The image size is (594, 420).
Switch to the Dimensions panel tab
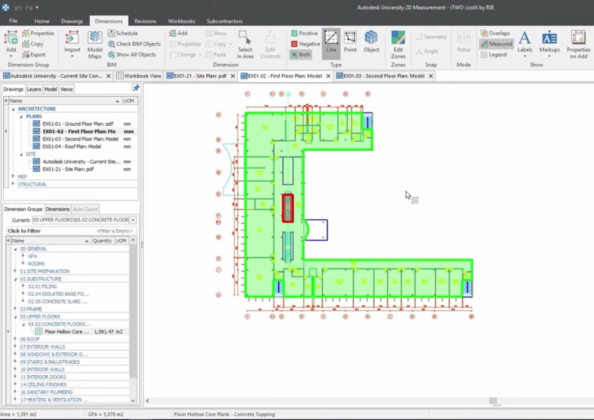[58, 209]
